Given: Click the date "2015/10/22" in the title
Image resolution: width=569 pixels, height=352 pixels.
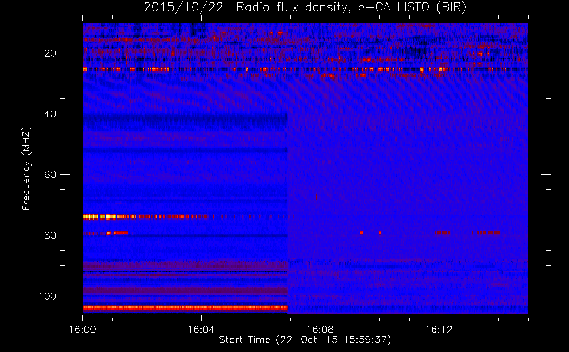Looking at the screenshot, I should coord(184,7).
